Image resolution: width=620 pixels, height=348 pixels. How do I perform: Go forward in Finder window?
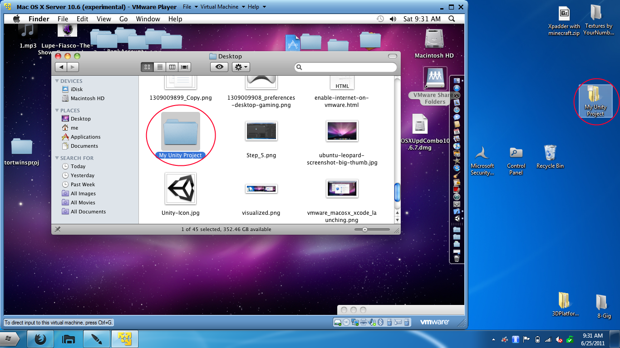pos(73,67)
